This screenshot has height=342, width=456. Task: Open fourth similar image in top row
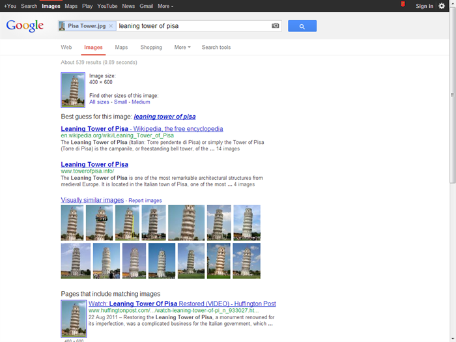pyautogui.click(x=154, y=223)
